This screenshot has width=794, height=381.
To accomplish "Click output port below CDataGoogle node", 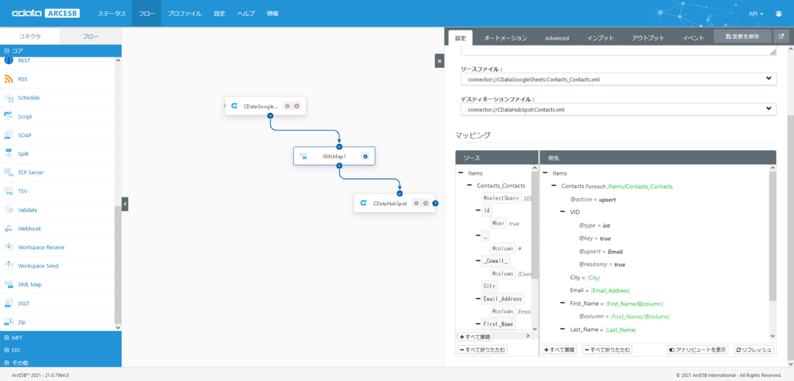I will click(270, 116).
